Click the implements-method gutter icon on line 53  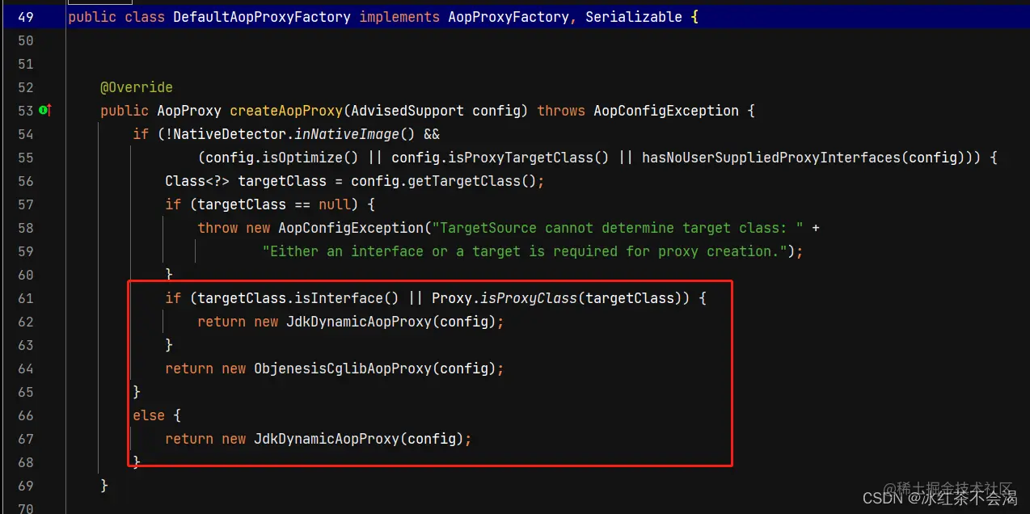[45, 111]
